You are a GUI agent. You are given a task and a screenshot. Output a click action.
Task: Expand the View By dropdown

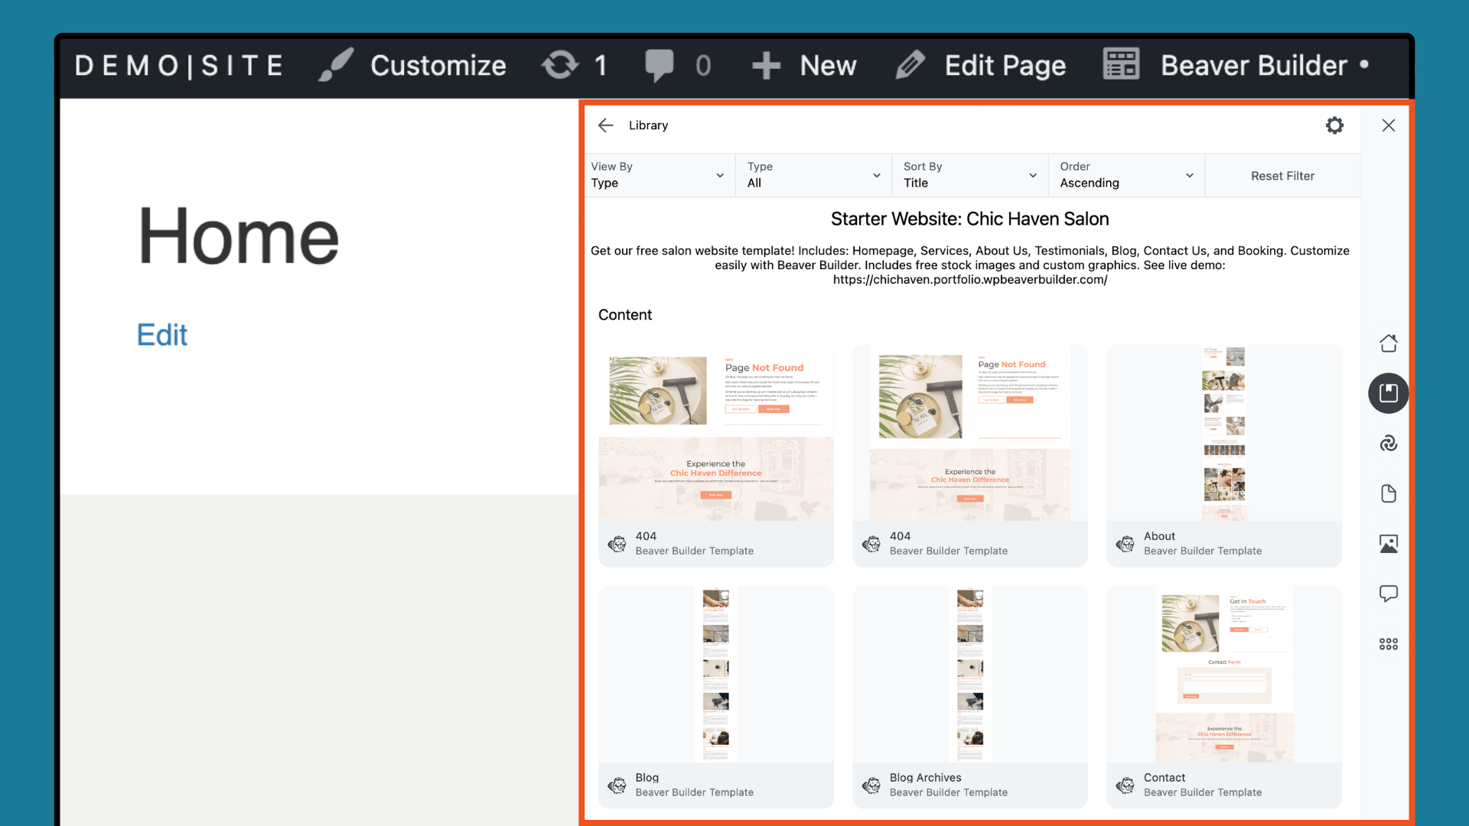coord(658,175)
